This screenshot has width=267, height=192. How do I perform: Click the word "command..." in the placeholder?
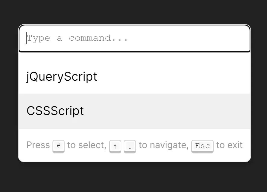98,38
